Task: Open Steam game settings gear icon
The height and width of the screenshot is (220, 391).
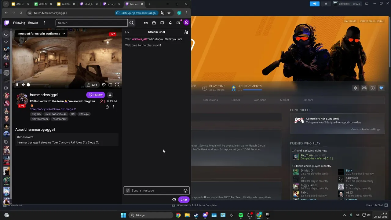Action: click(356, 88)
